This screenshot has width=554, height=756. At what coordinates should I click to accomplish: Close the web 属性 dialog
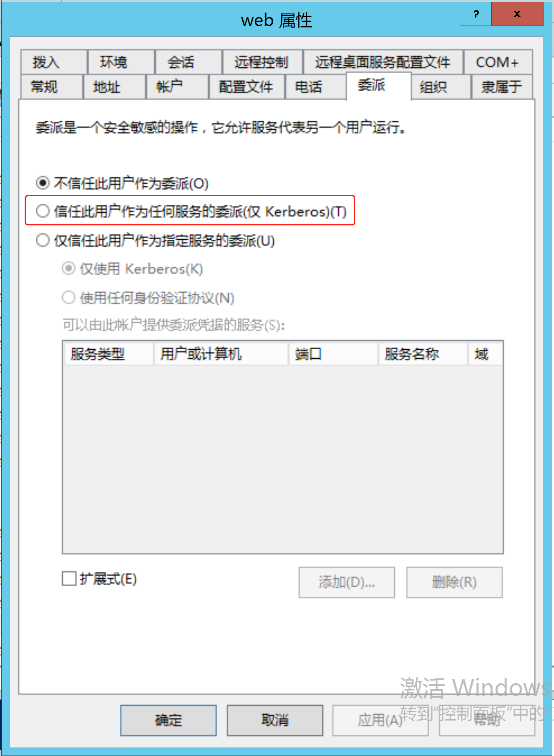pos(517,14)
